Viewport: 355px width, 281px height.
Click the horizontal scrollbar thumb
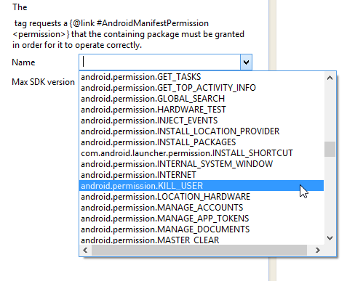199,250
